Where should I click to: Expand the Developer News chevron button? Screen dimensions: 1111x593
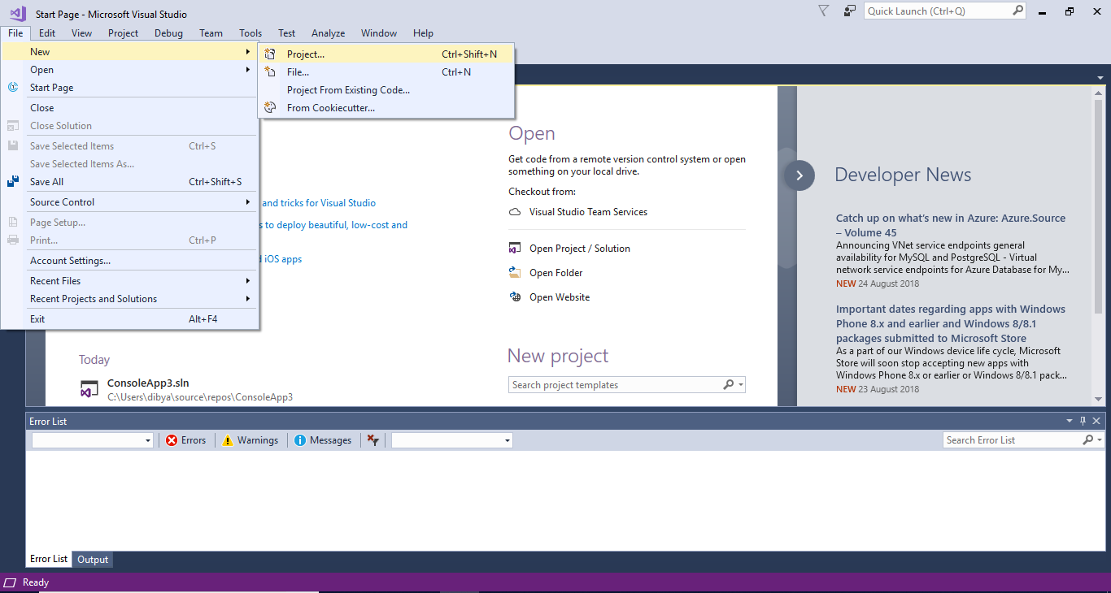point(799,175)
